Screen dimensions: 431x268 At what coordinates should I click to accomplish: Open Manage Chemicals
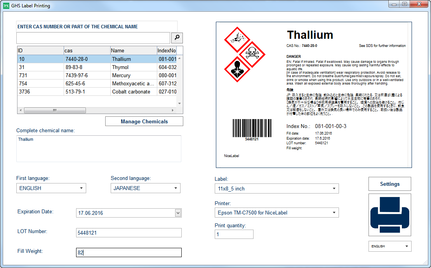pyautogui.click(x=144, y=121)
